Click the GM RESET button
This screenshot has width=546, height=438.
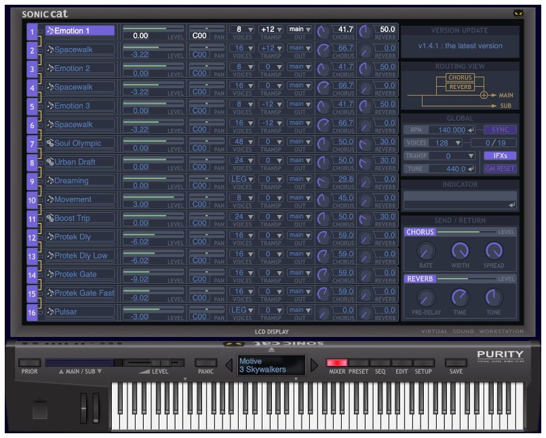click(500, 169)
